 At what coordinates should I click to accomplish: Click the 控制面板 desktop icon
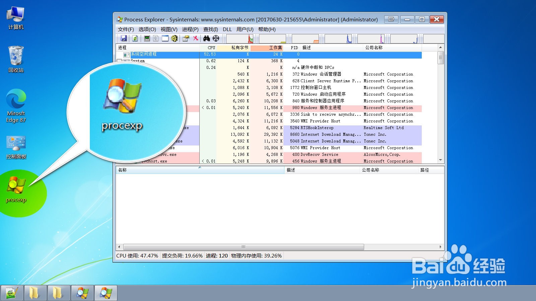click(16, 147)
